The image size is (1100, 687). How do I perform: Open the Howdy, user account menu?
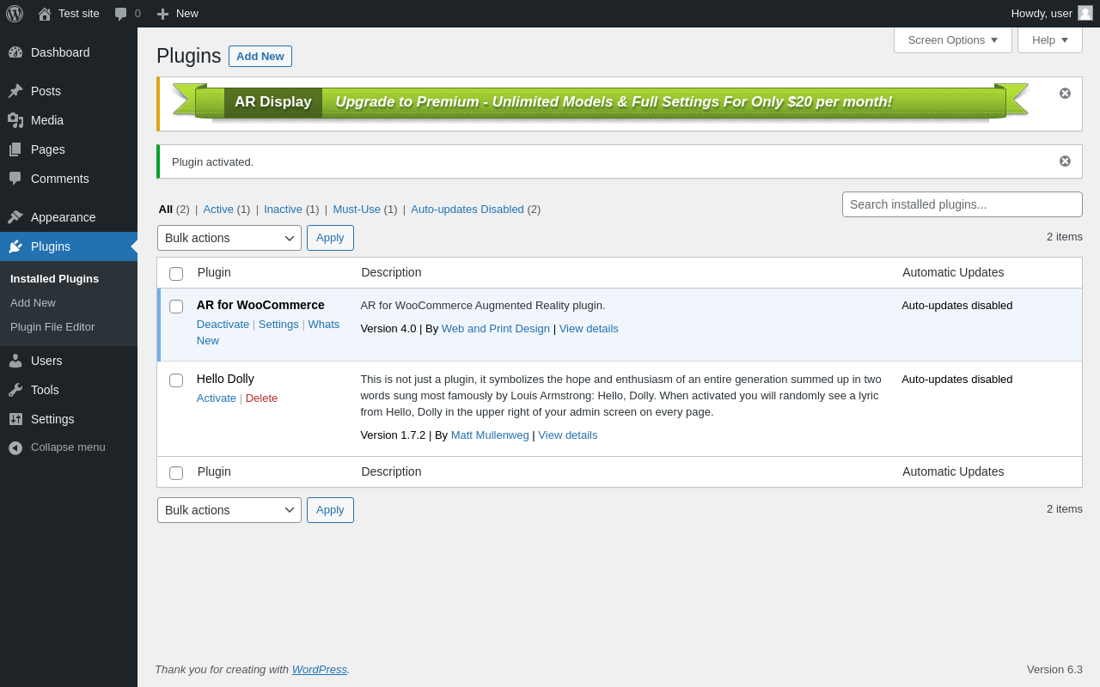click(1052, 13)
